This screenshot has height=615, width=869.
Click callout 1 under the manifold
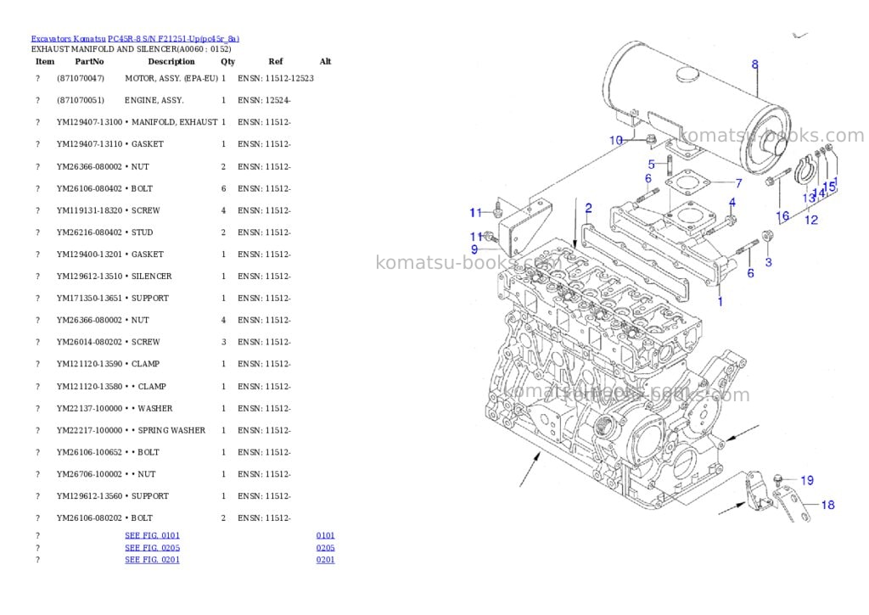pyautogui.click(x=720, y=301)
